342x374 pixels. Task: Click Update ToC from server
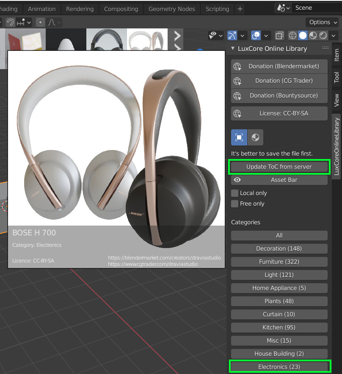click(x=279, y=167)
